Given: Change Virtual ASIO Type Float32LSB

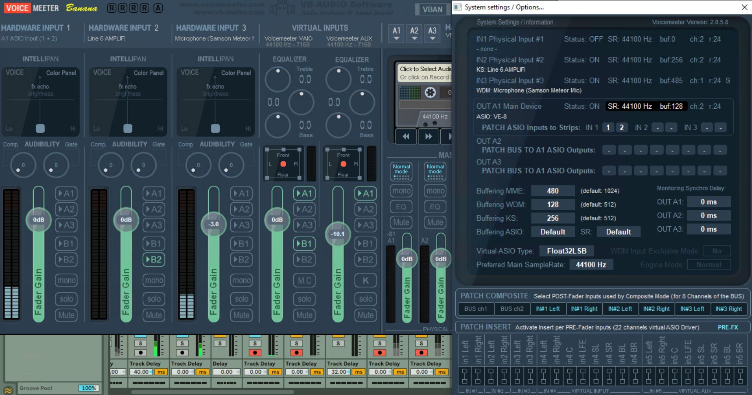Looking at the screenshot, I should [x=566, y=251].
